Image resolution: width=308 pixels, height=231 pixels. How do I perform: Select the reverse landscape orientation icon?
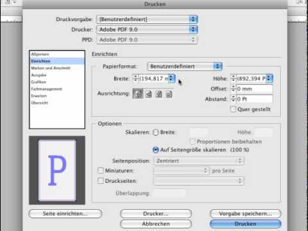[x=169, y=94]
